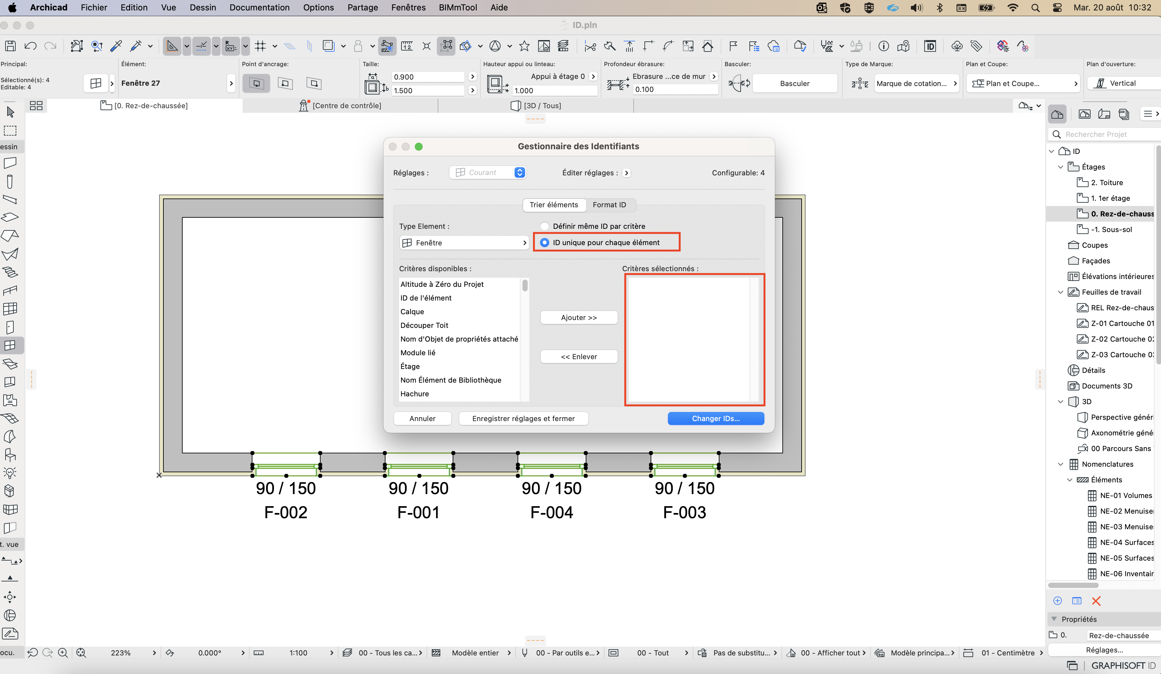Click the Save icon in the toolbar
Viewport: 1161px width, 674px height.
pos(10,46)
